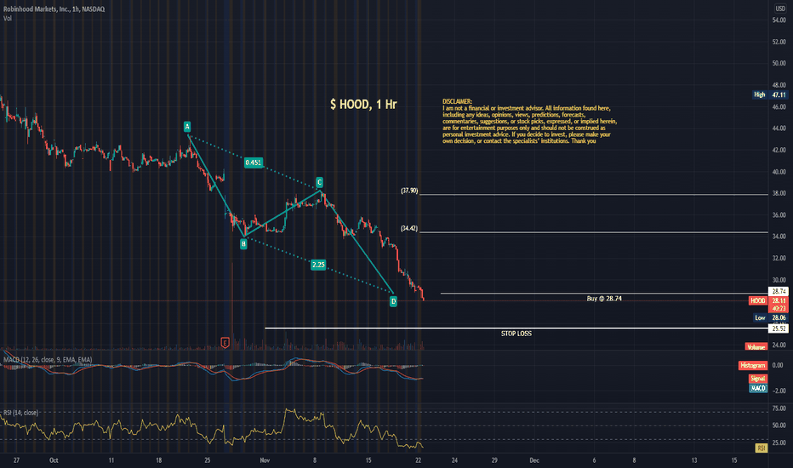The image size is (793, 468).
Task: Select the RSI (14, close) legend
Action: coord(20,413)
